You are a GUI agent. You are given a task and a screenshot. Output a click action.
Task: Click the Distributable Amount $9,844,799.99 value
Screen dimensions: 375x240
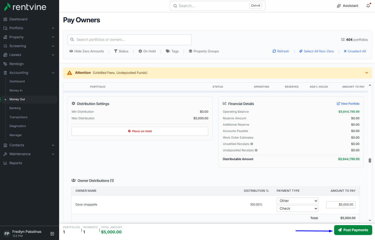click(x=349, y=159)
